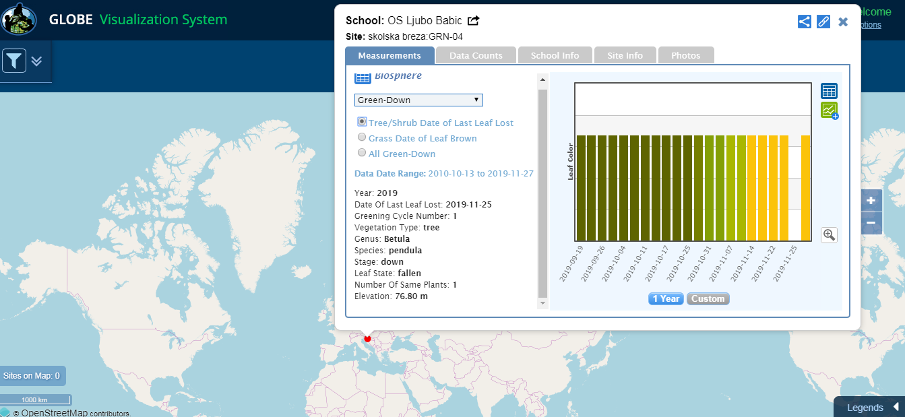Open the Green-Down dropdown menu
Screen dimensions: 905x417
[418, 100]
